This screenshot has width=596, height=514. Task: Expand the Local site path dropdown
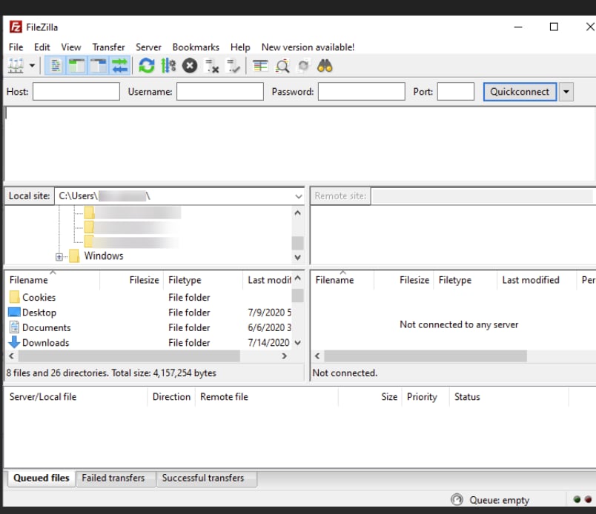pyautogui.click(x=299, y=196)
